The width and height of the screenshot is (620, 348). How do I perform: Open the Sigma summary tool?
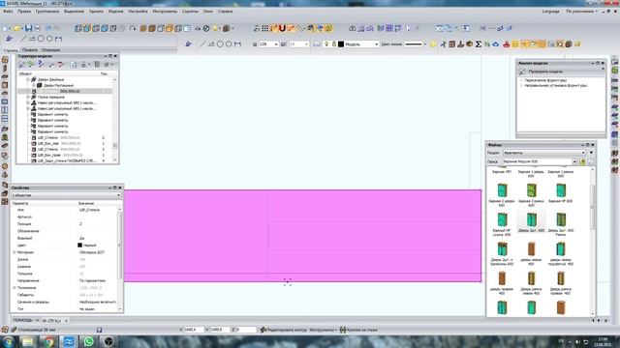478,44
